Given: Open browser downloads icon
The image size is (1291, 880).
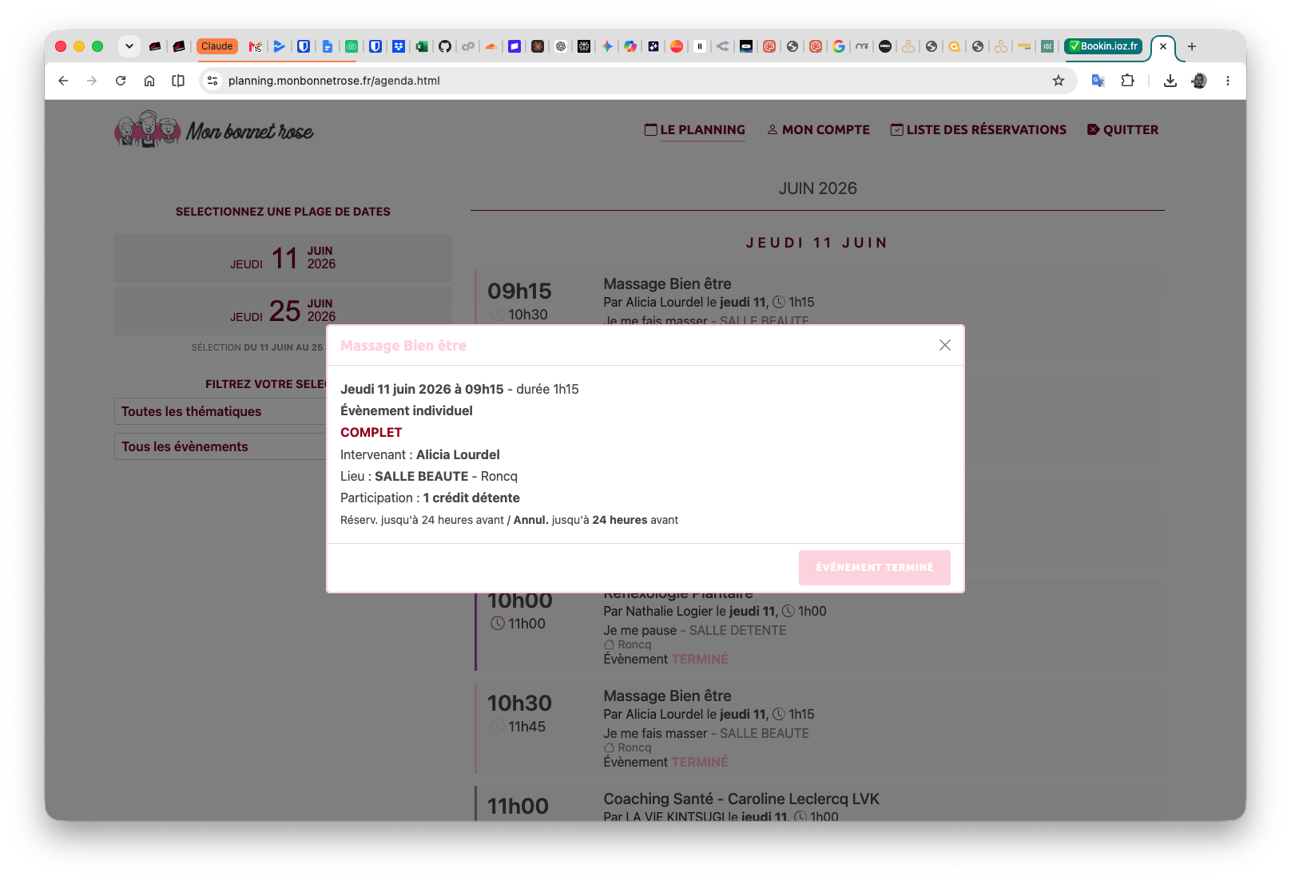Looking at the screenshot, I should (1170, 81).
